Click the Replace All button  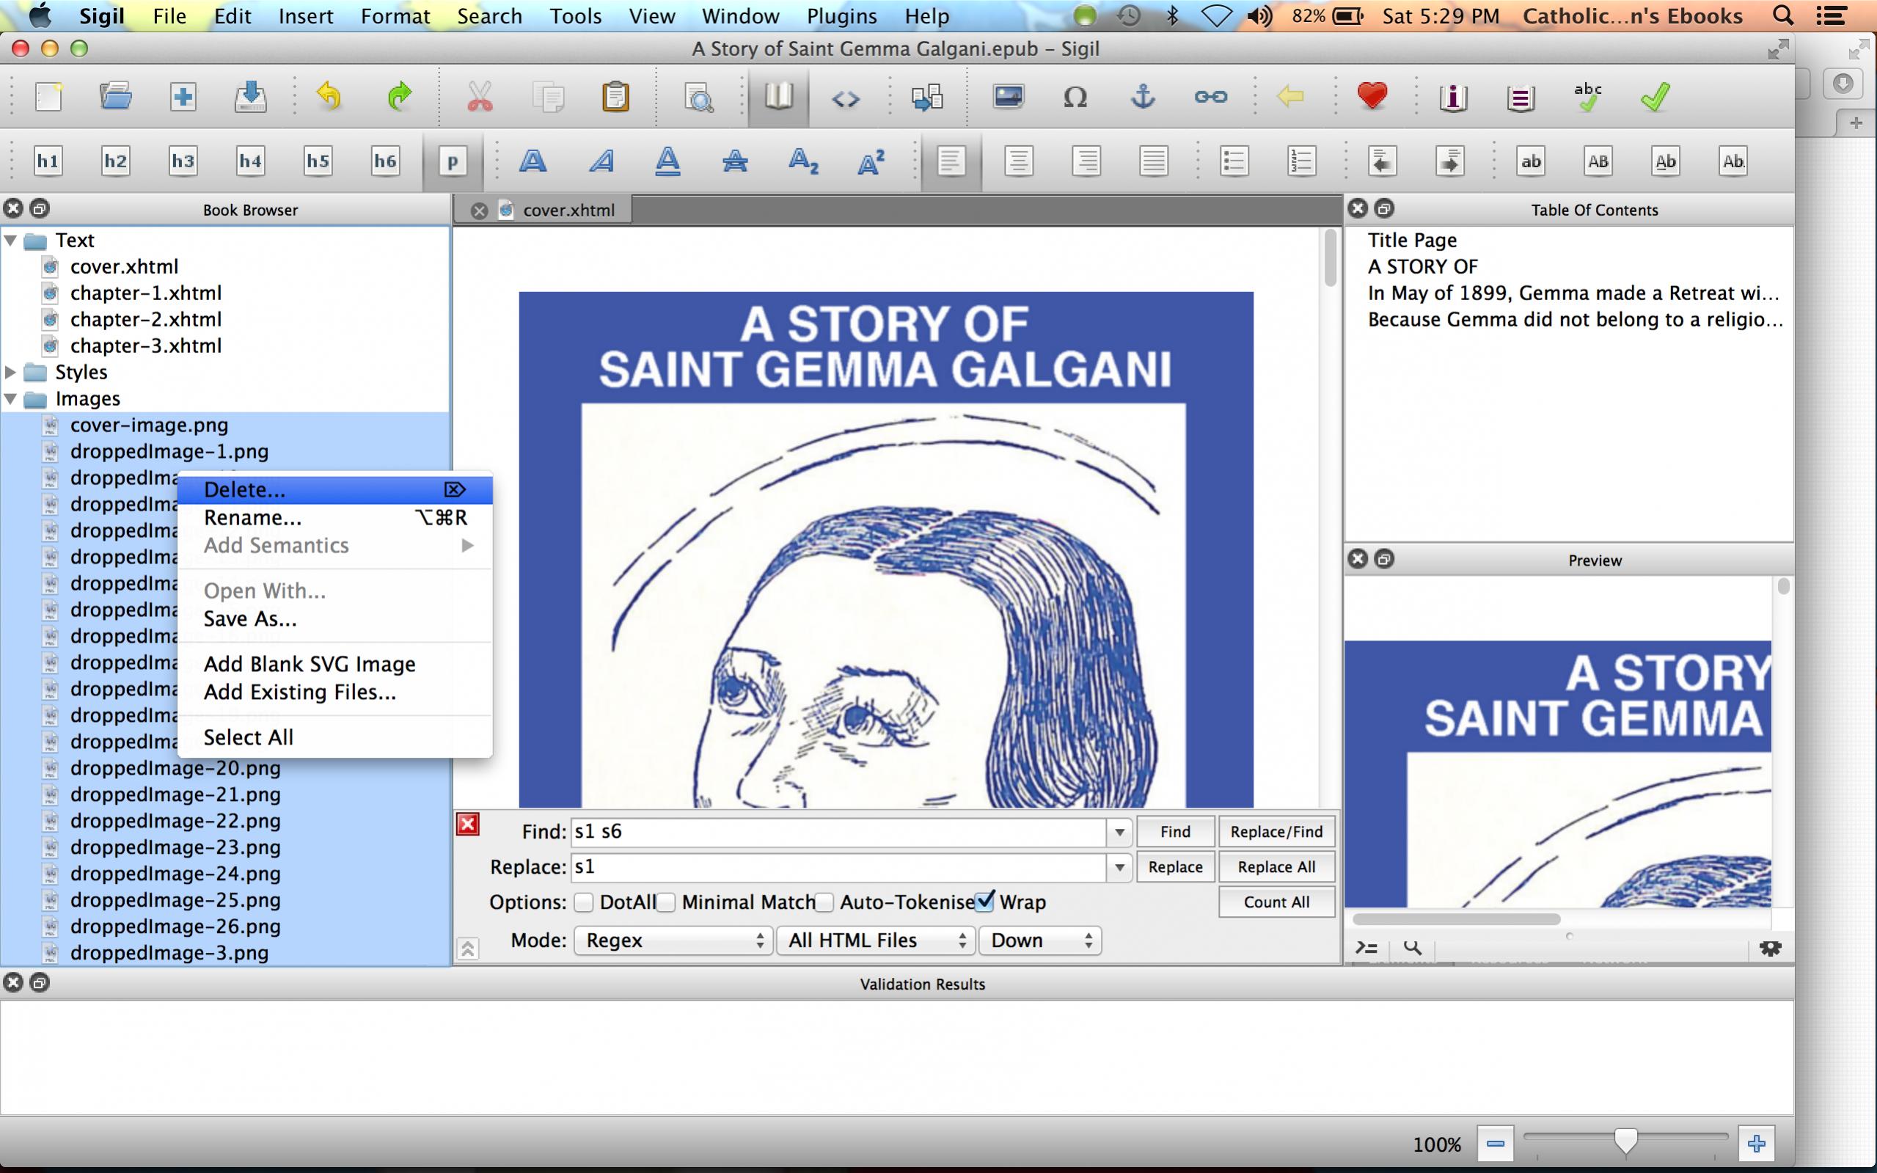[1277, 866]
